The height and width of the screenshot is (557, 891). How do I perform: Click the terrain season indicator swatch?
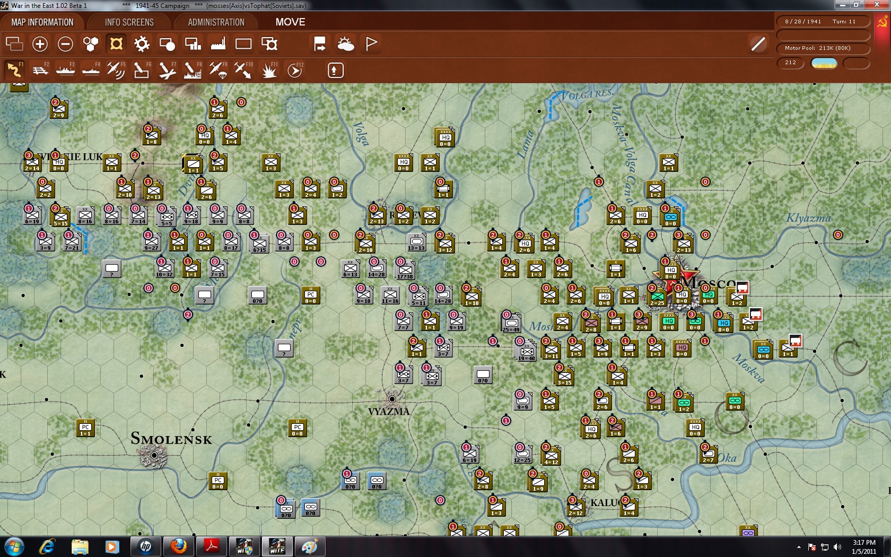tap(823, 63)
